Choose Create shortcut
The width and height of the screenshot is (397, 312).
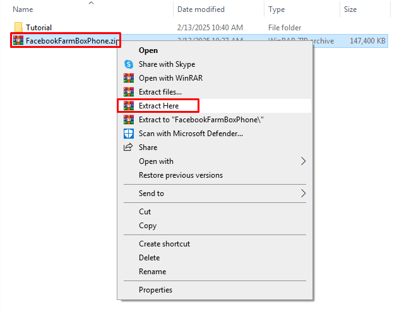pyautogui.click(x=164, y=244)
